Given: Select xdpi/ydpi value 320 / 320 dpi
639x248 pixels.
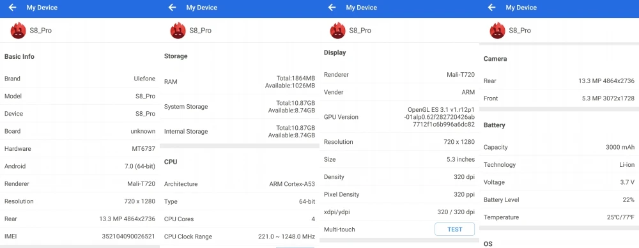Looking at the screenshot, I should pyautogui.click(x=456, y=212).
